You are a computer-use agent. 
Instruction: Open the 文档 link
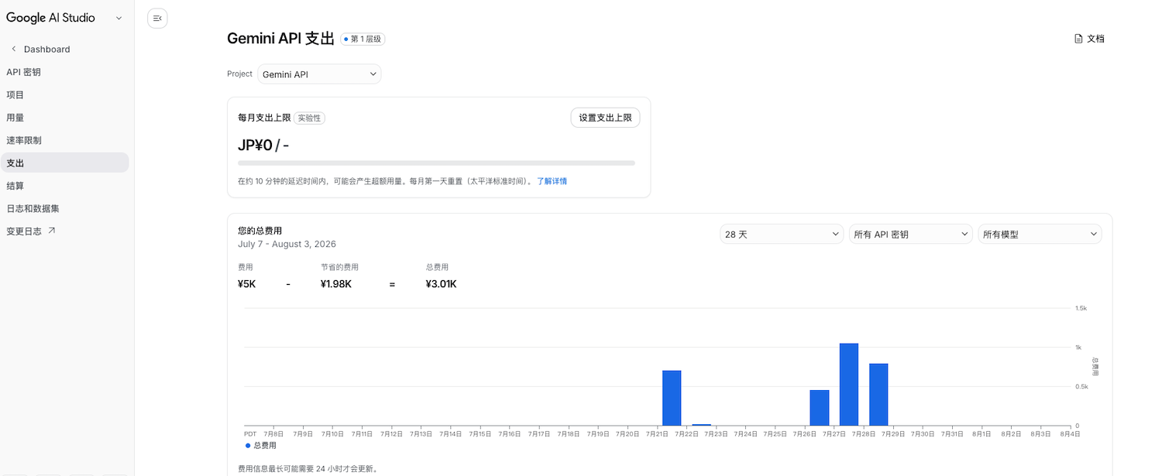1089,39
